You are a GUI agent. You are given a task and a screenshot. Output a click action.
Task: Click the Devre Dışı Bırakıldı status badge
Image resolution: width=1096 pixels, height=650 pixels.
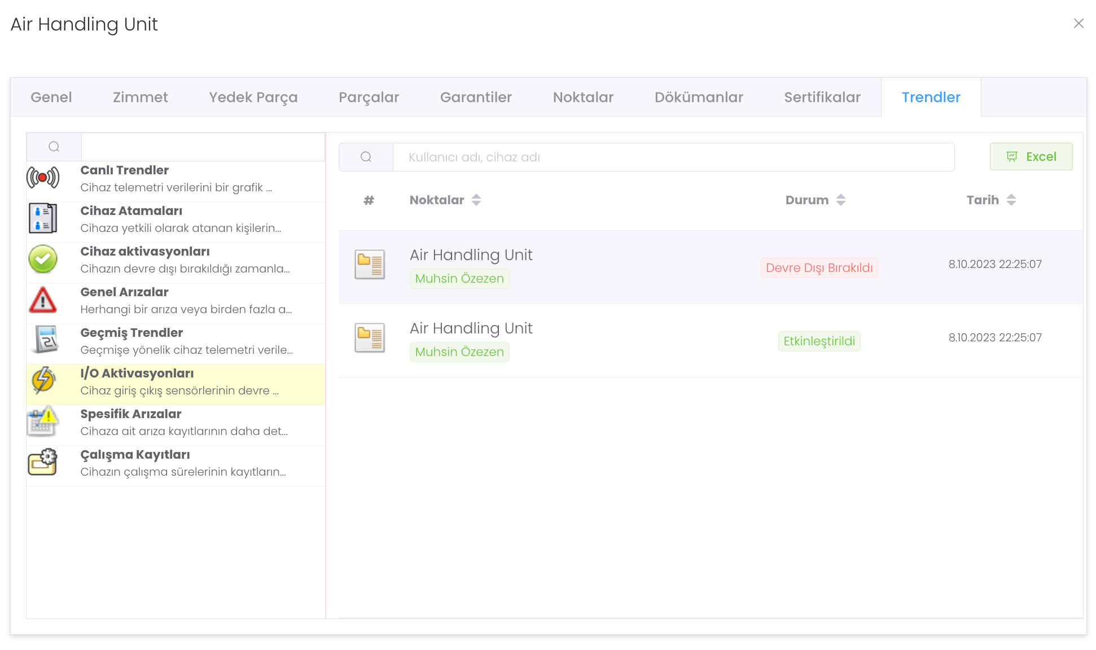pyautogui.click(x=819, y=268)
